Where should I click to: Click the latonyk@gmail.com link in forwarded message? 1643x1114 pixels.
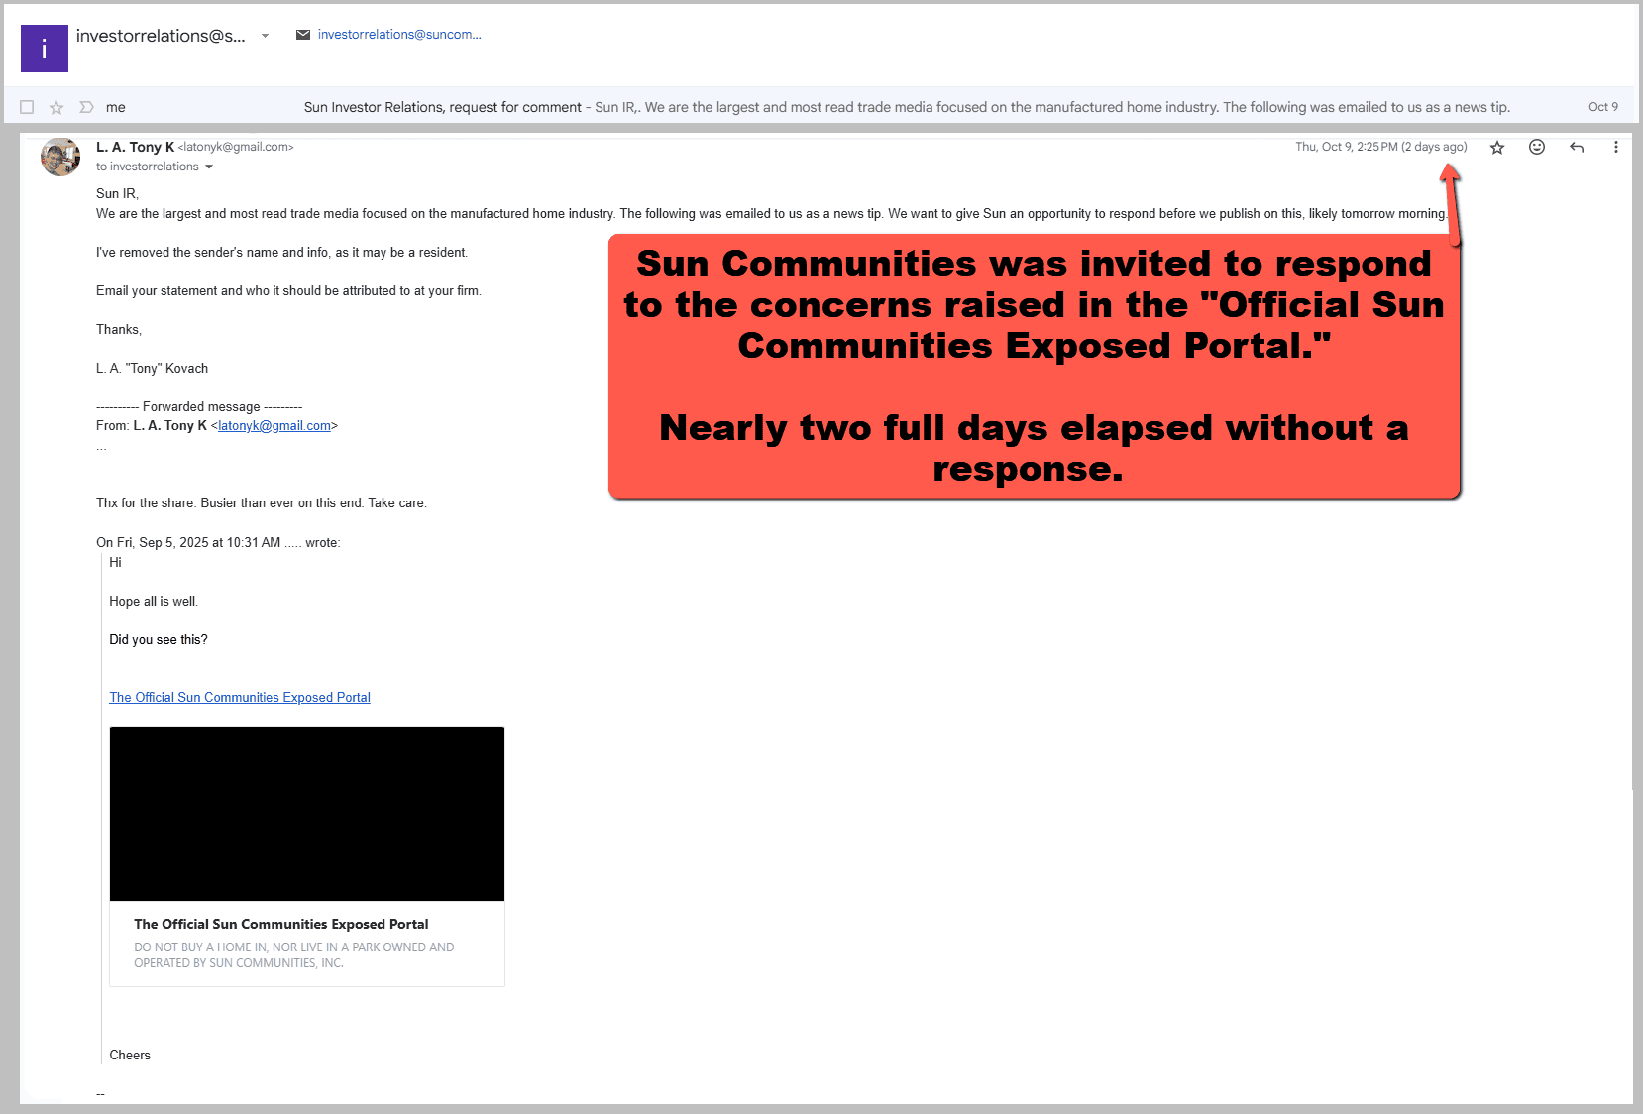tap(274, 426)
